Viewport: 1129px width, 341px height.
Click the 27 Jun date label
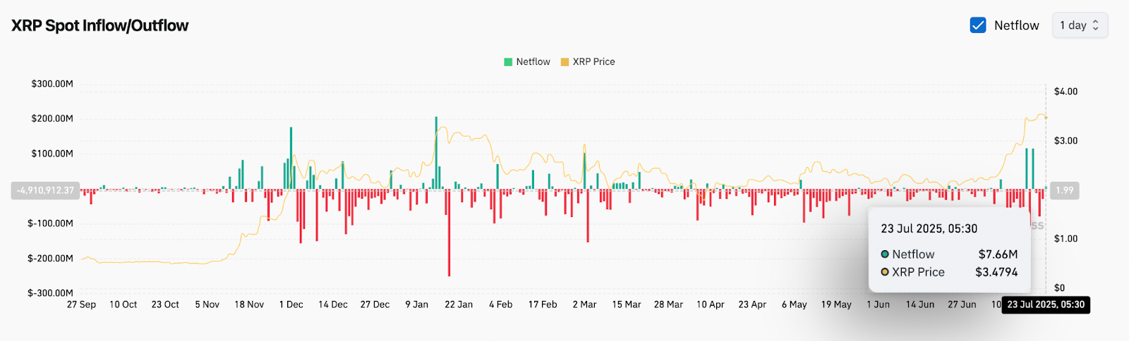coord(962,304)
